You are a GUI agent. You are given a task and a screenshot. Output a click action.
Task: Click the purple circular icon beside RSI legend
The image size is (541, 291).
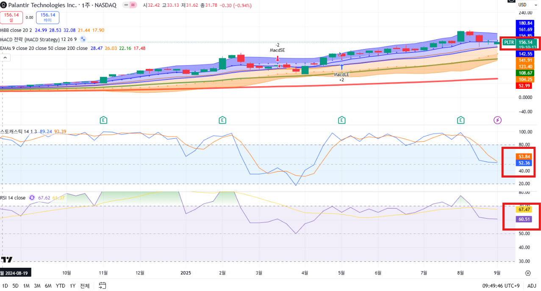point(31,198)
